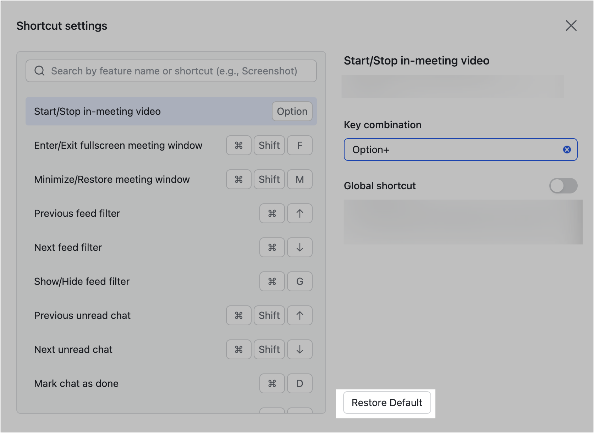Click Command key in Enter/Exit fullscreen row
Screen dimensions: 594x433
pyautogui.click(x=239, y=145)
